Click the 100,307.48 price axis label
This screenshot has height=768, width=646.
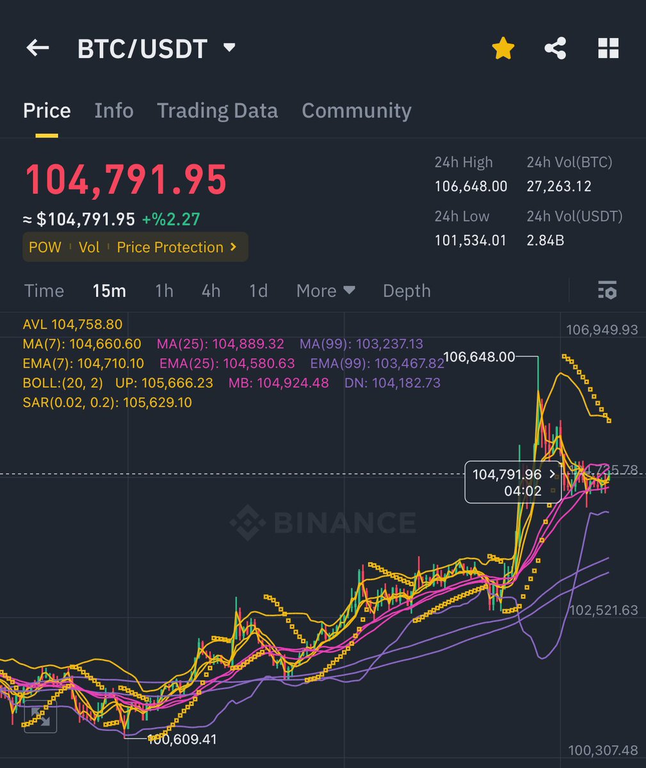603,750
